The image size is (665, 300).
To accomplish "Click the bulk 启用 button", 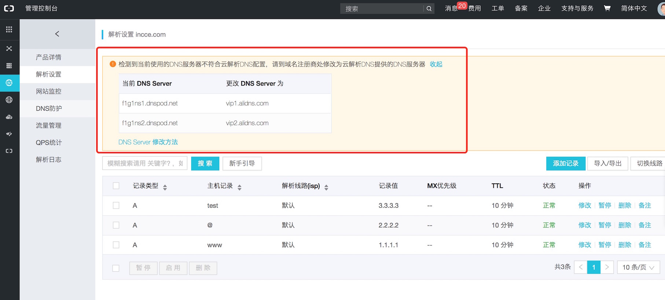I will [x=173, y=268].
